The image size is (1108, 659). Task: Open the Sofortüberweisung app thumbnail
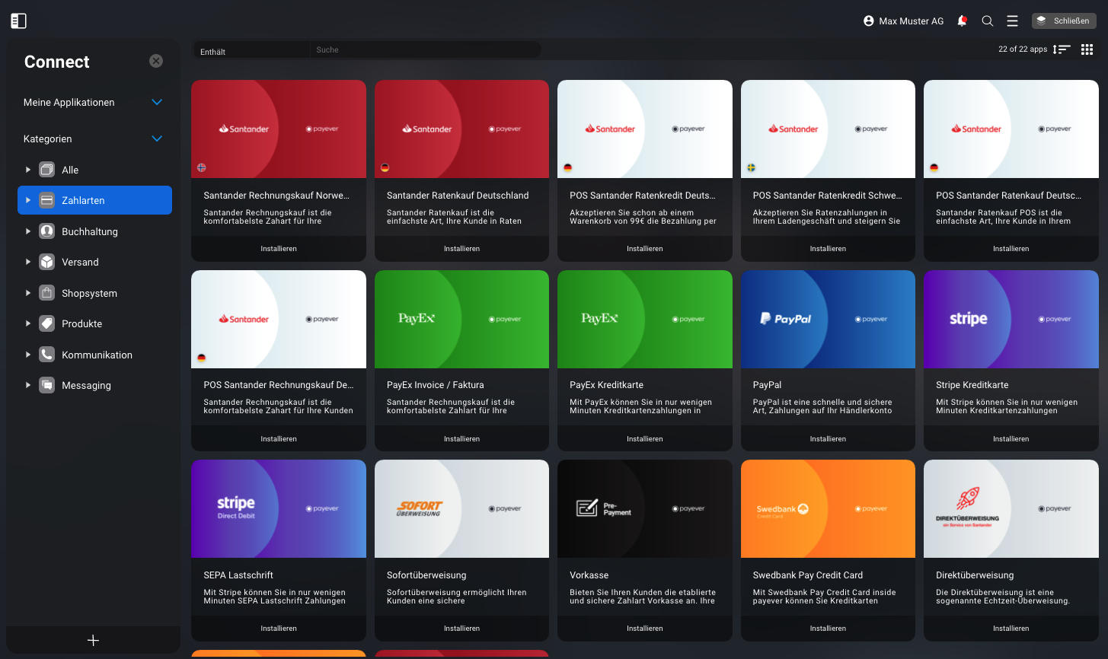pos(461,508)
